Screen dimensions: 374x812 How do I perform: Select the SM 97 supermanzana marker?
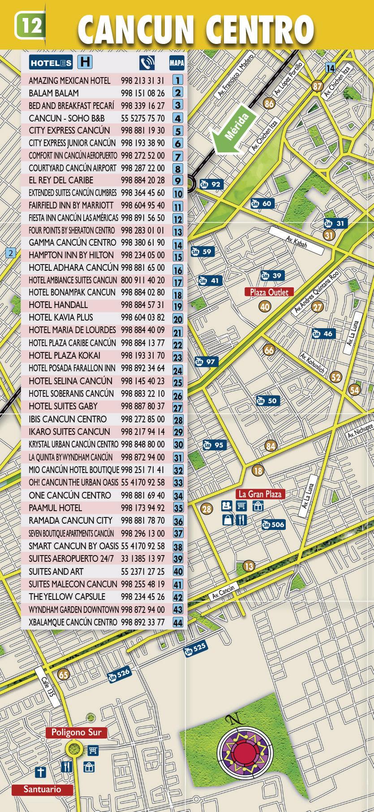[206, 362]
